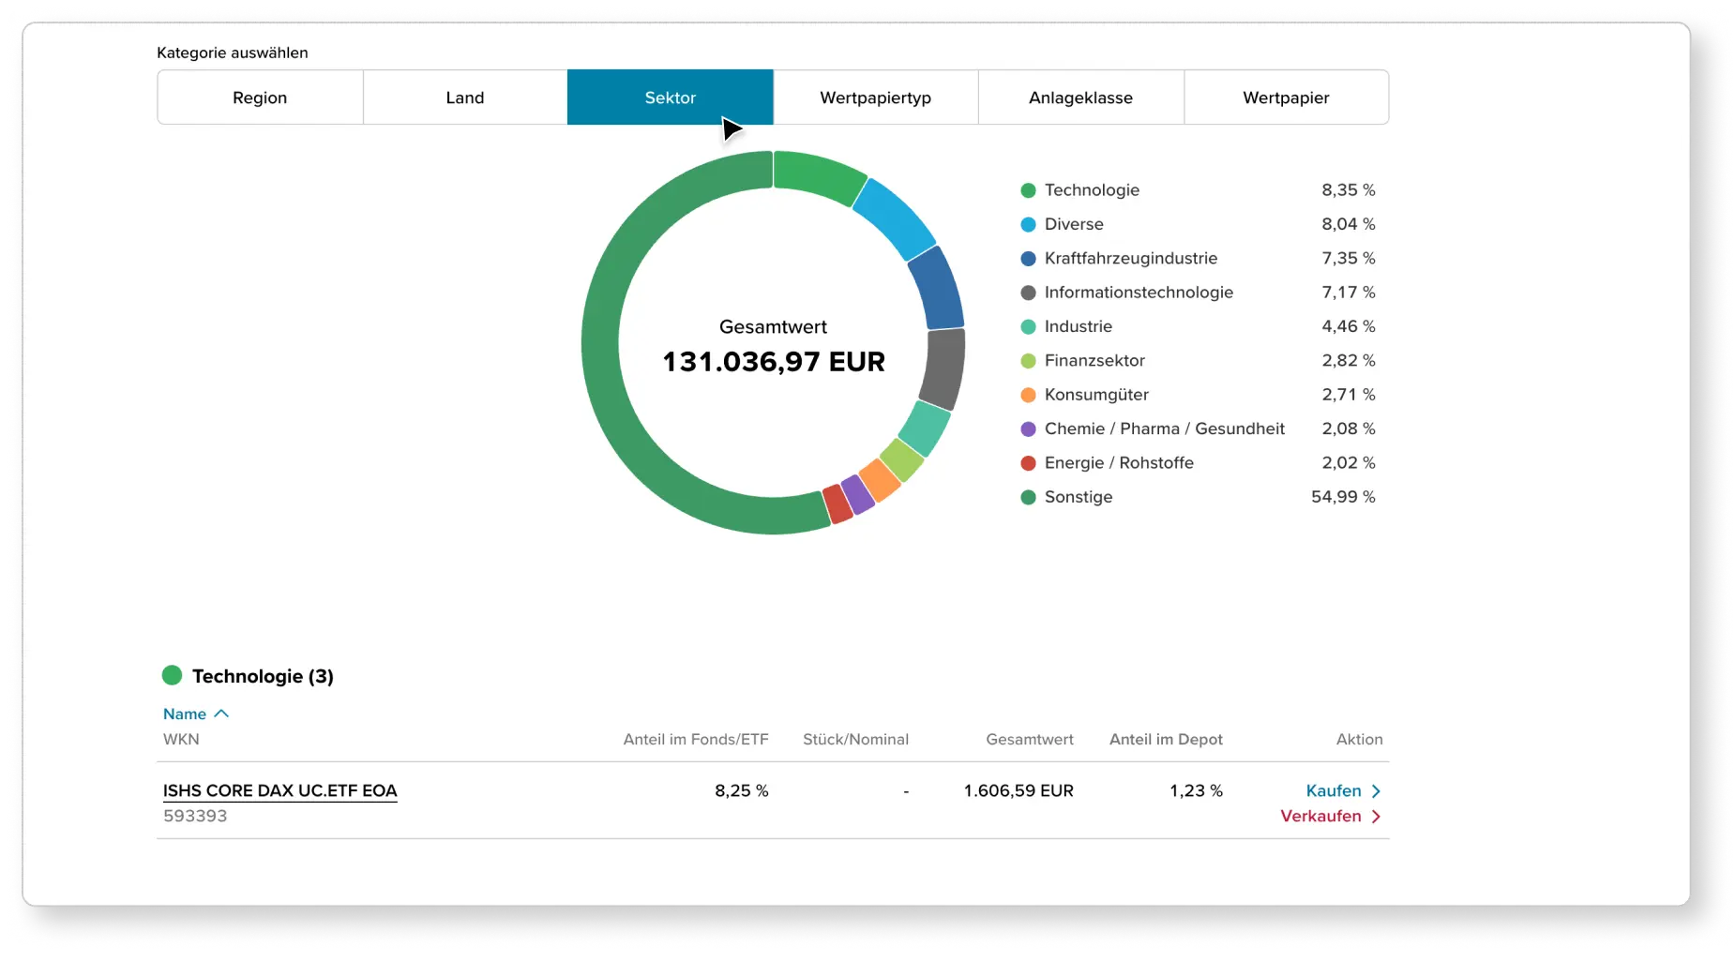Click the red Energie / Rohstoffe legend dot
The width and height of the screenshot is (1735, 962).
pyautogui.click(x=1028, y=462)
